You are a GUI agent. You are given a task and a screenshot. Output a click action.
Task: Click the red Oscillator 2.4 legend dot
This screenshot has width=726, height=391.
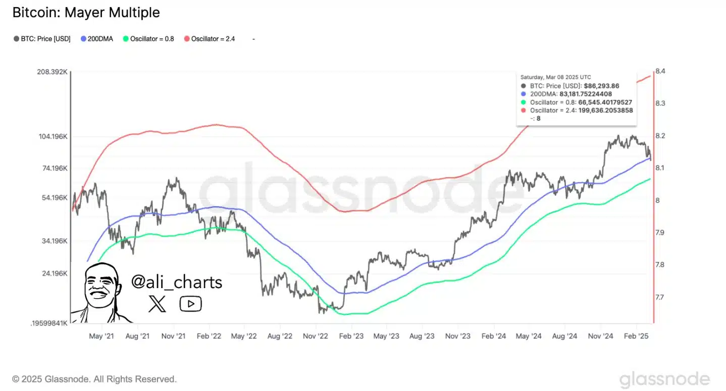pyautogui.click(x=187, y=38)
